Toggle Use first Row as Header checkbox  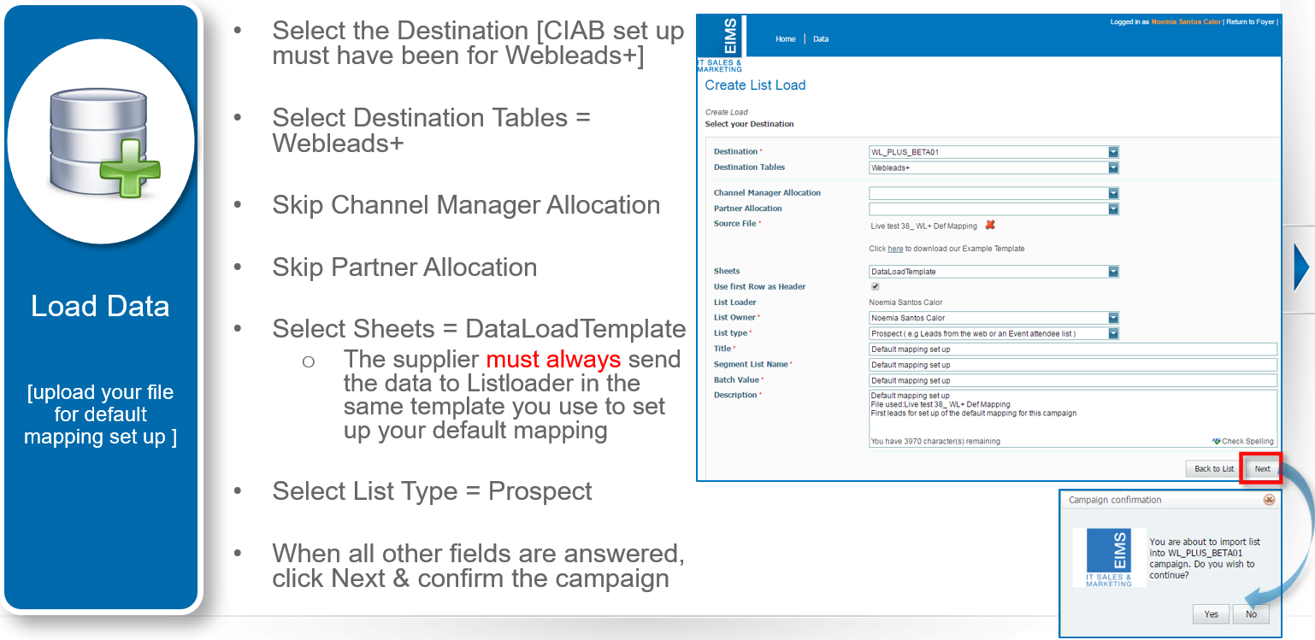coord(875,286)
